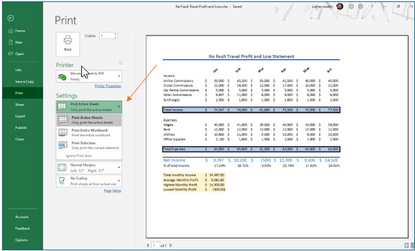This screenshot has height=251, width=415.
Task: Choose the Print Entire Workbook option
Action: [89, 133]
